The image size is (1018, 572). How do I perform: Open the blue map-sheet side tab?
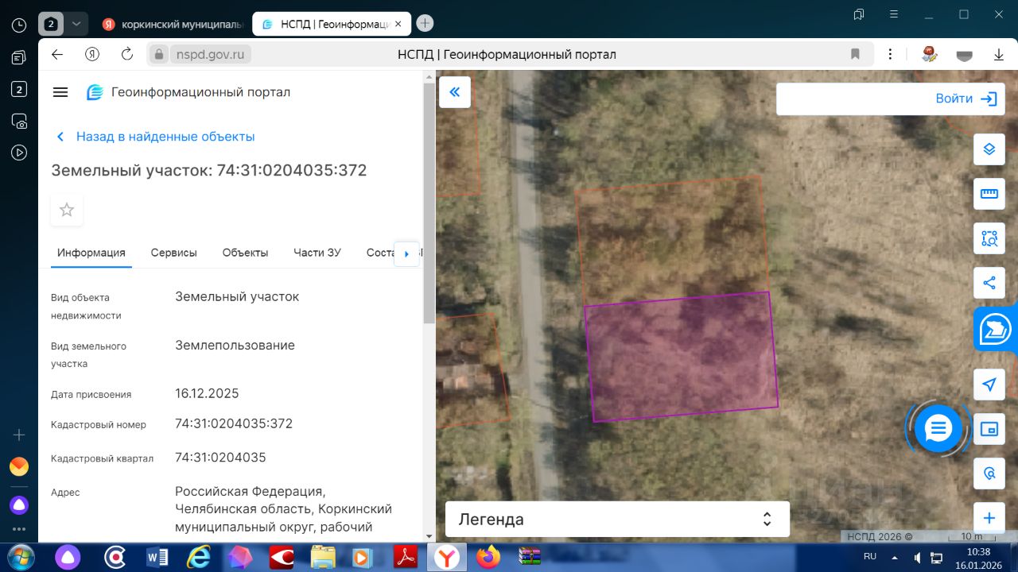pos(996,328)
